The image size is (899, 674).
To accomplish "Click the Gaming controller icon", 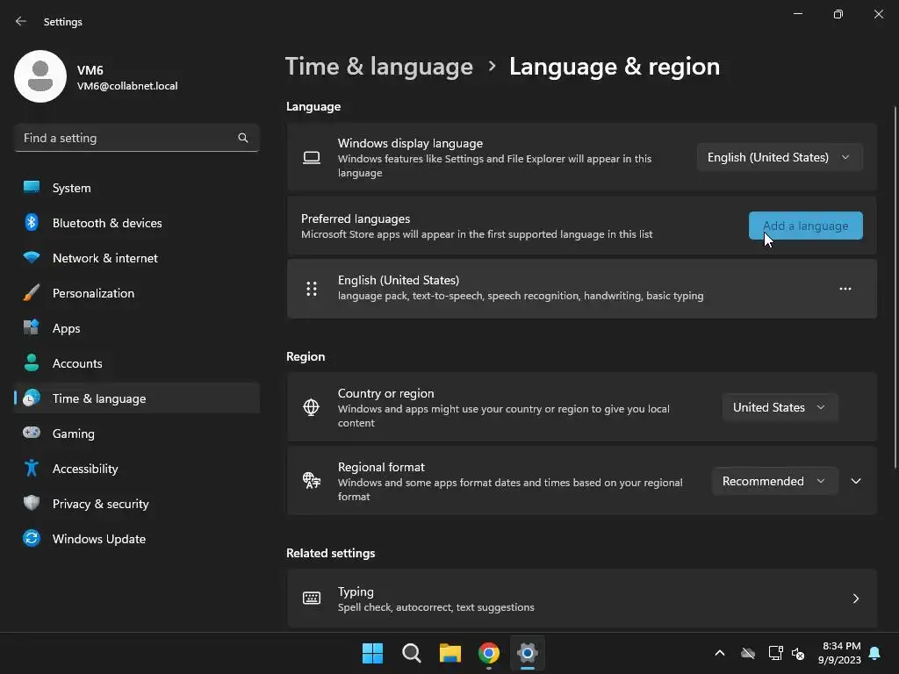I will [32, 433].
